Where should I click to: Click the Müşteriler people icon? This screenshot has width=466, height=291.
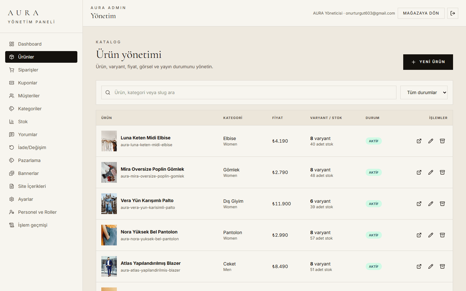point(12,96)
